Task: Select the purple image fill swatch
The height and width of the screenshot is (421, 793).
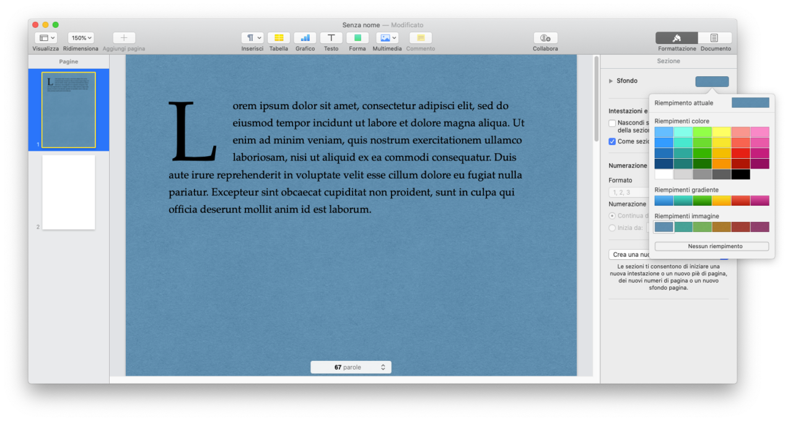Action: (x=760, y=227)
